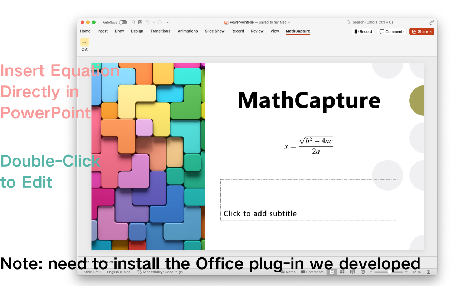Switch to the Transitions tab
The height and width of the screenshot is (286, 458).
160,31
